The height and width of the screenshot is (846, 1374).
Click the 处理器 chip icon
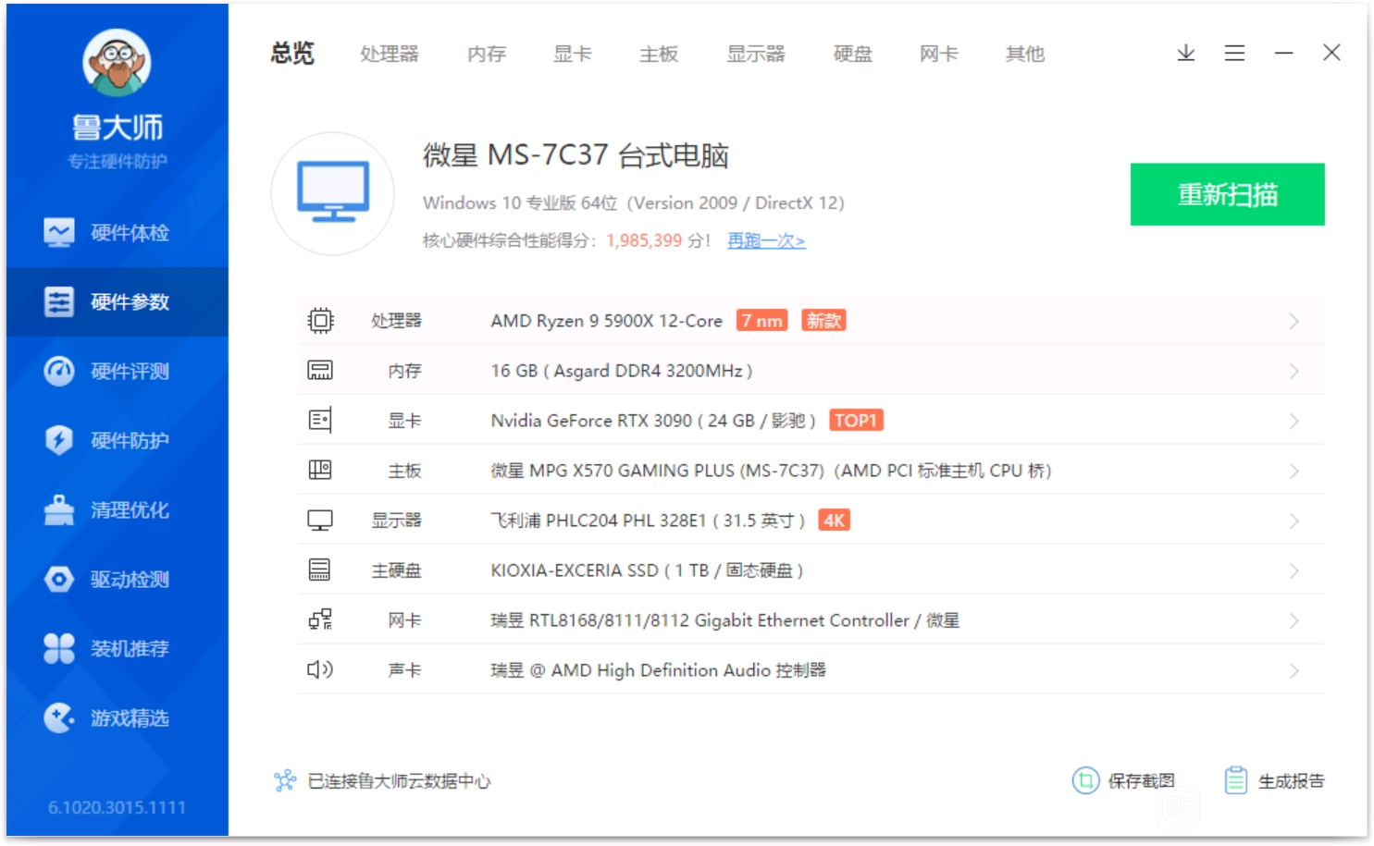point(320,321)
